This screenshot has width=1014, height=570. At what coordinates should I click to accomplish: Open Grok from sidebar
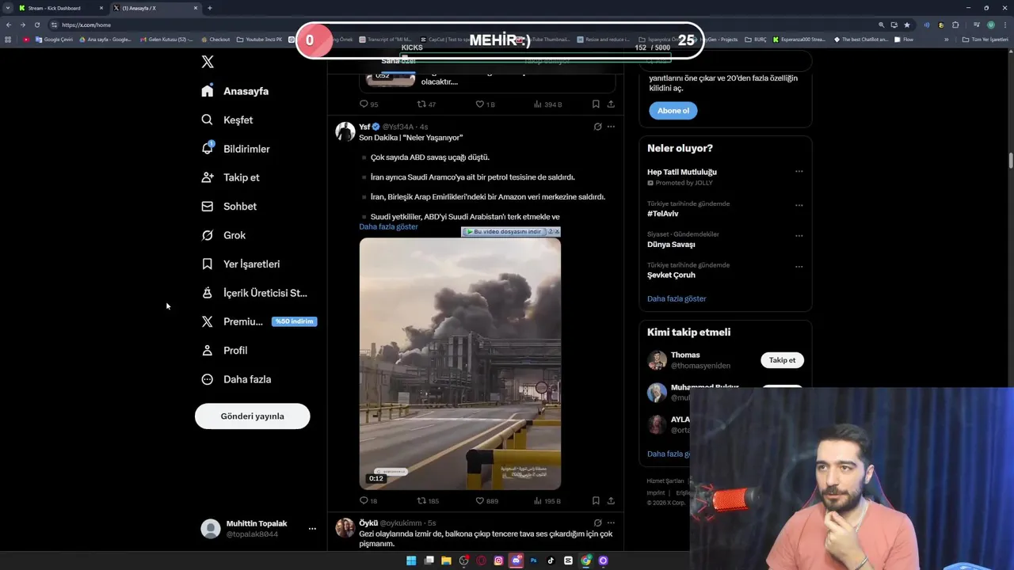(223, 235)
